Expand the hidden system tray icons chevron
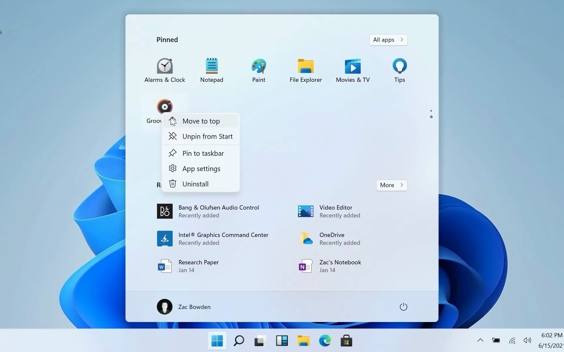The image size is (564, 352). pyautogui.click(x=480, y=340)
